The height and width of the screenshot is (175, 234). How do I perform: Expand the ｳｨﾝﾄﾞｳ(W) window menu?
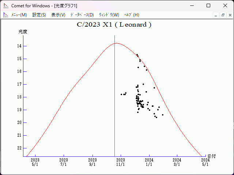click(109, 15)
